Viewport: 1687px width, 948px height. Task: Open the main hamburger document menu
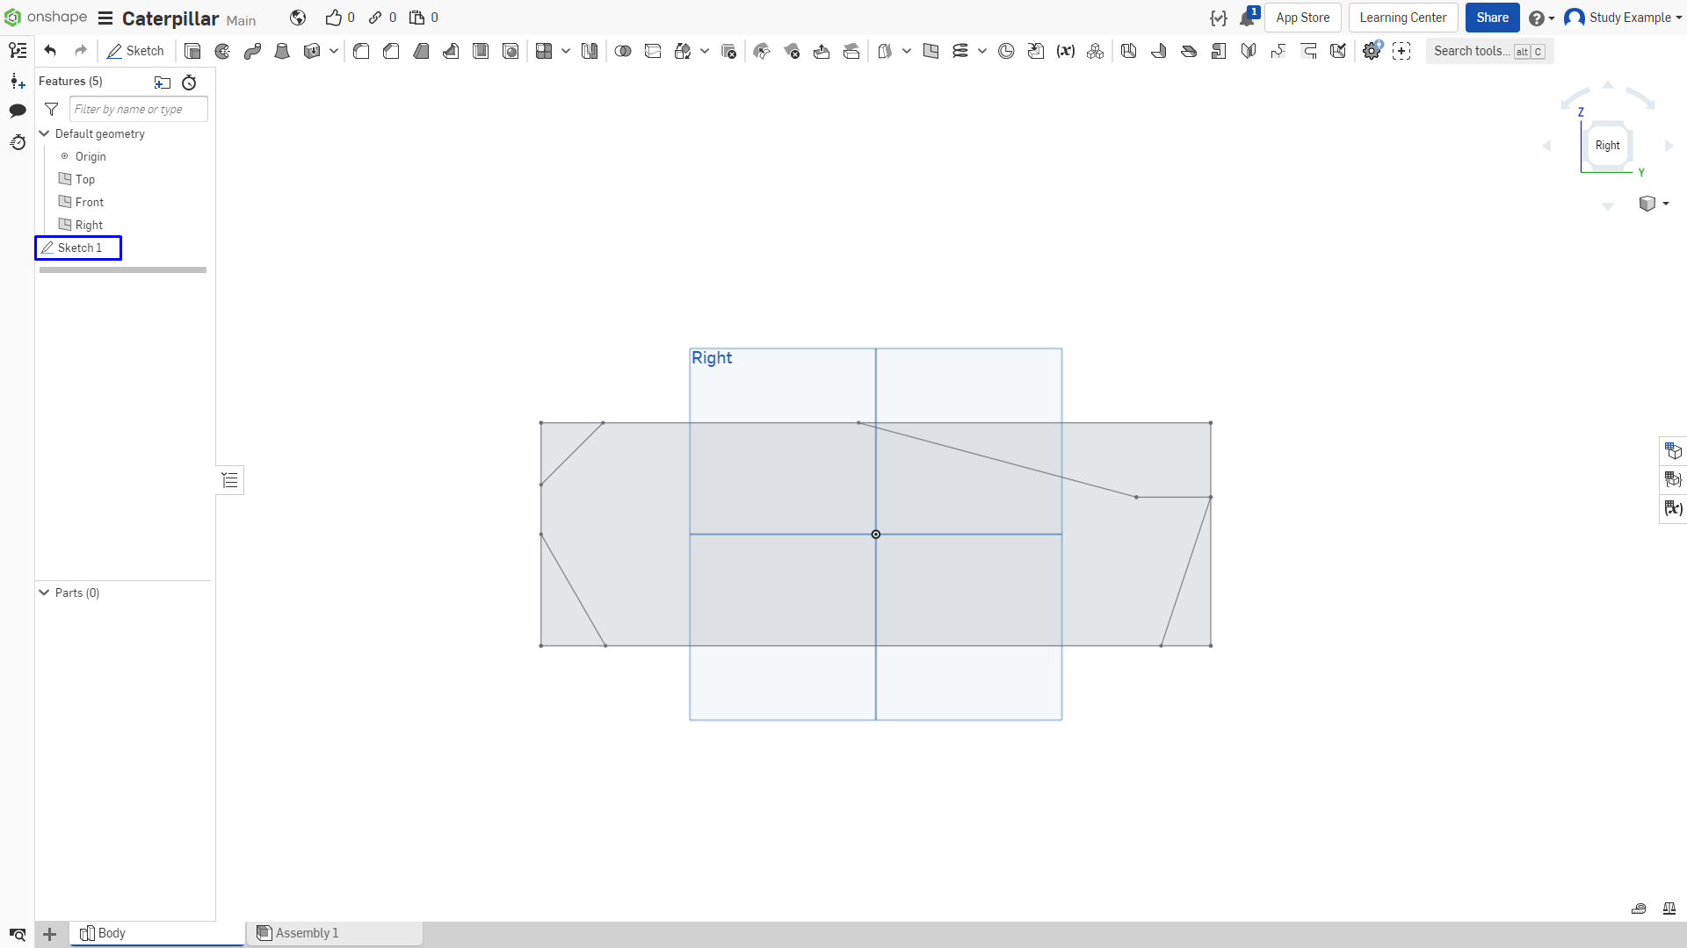tap(105, 18)
